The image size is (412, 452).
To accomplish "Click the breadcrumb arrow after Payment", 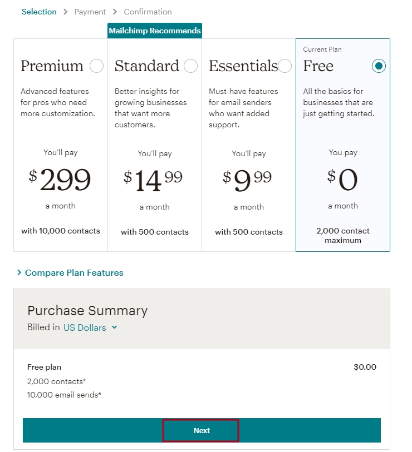I will [x=115, y=12].
